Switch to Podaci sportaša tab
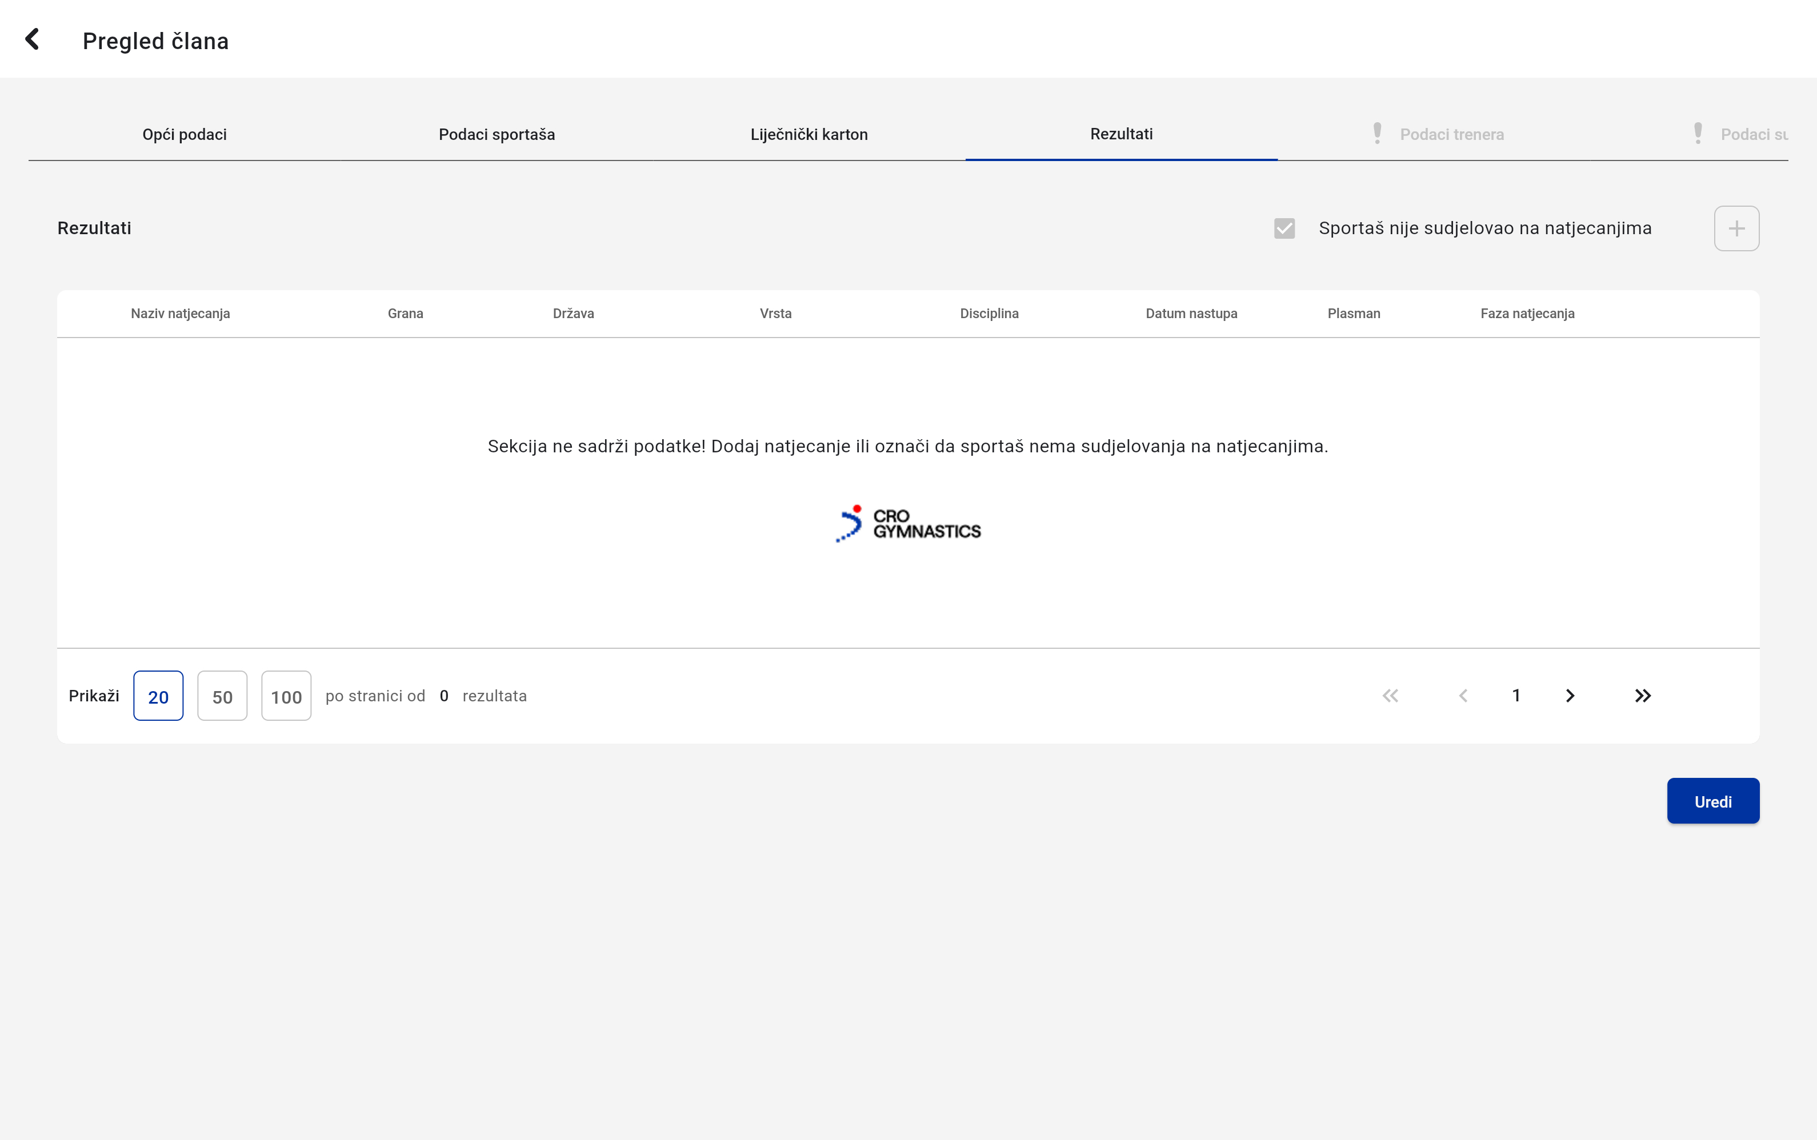Image resolution: width=1817 pixels, height=1140 pixels. click(497, 134)
